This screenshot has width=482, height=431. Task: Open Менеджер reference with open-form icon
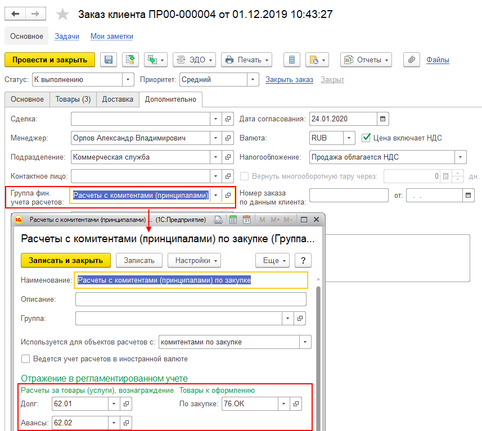tap(228, 138)
